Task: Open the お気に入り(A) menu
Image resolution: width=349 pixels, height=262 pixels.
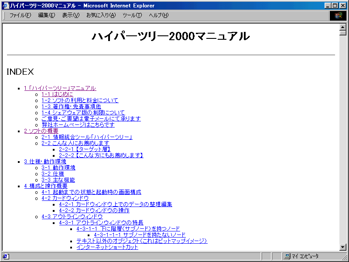Action: coord(101,15)
